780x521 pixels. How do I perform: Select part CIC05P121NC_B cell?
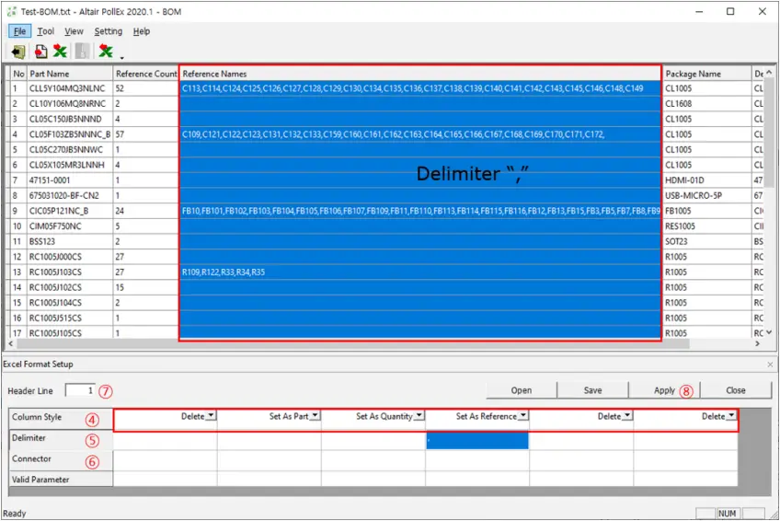coord(70,211)
